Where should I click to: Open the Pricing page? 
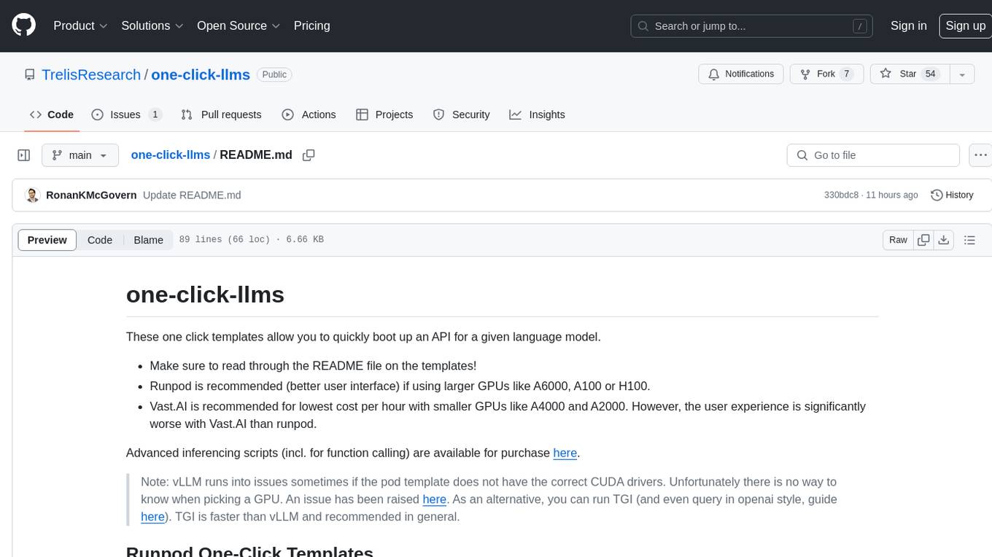[x=311, y=26]
